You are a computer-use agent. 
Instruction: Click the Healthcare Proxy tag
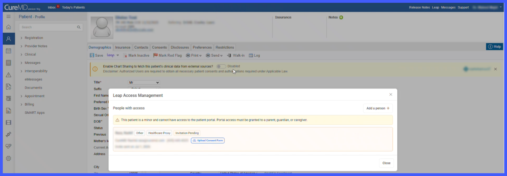pyautogui.click(x=159, y=133)
